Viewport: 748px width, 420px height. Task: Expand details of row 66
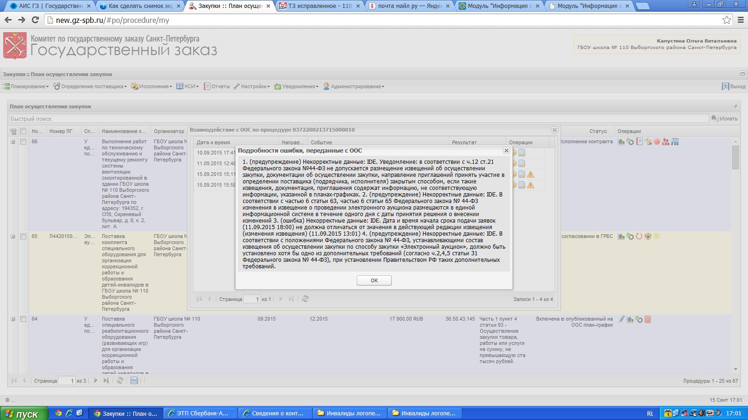13,142
